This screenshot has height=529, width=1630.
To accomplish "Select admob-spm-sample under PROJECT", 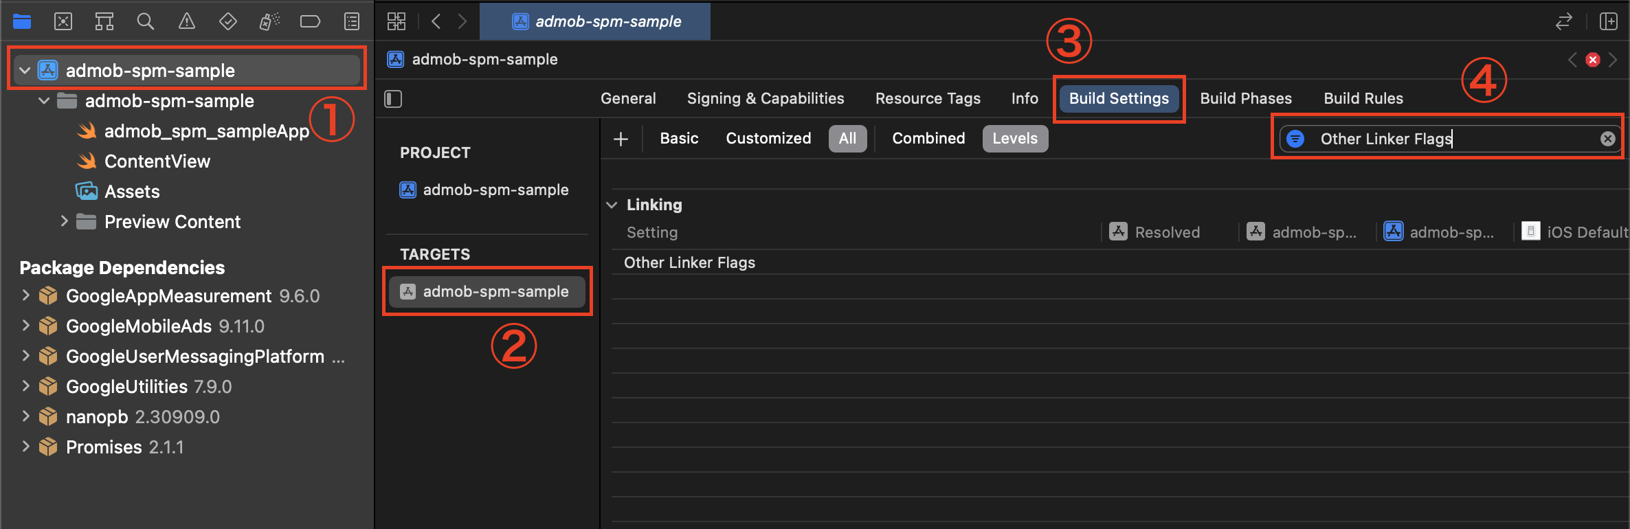I will point(484,190).
